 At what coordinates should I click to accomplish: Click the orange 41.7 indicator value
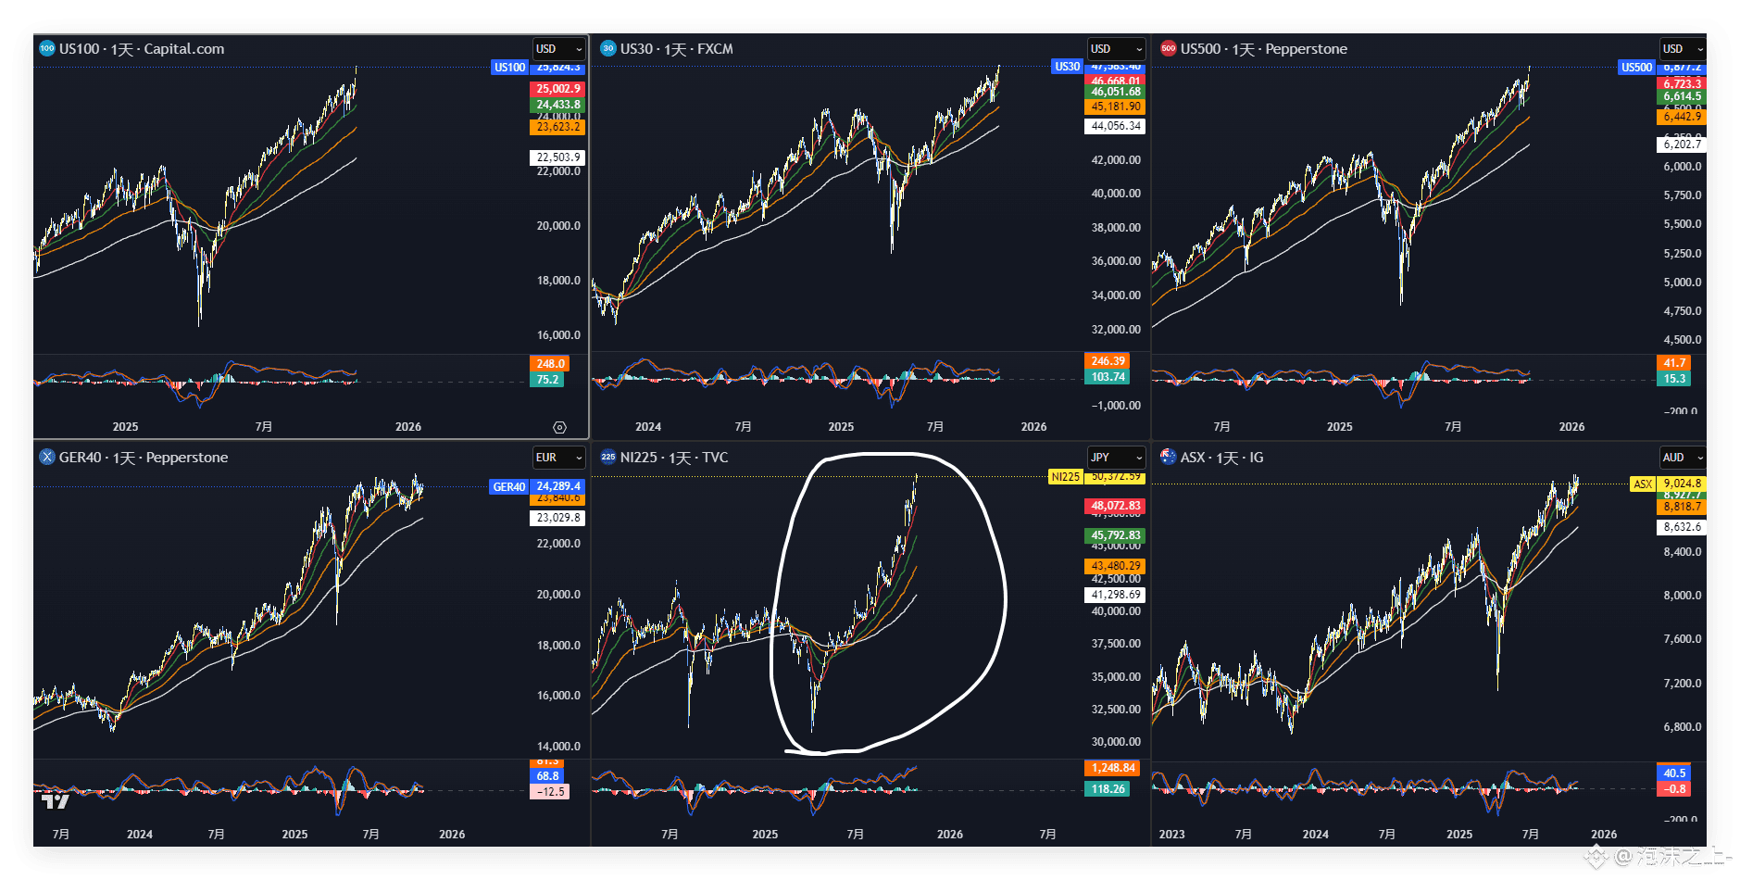[1674, 363]
